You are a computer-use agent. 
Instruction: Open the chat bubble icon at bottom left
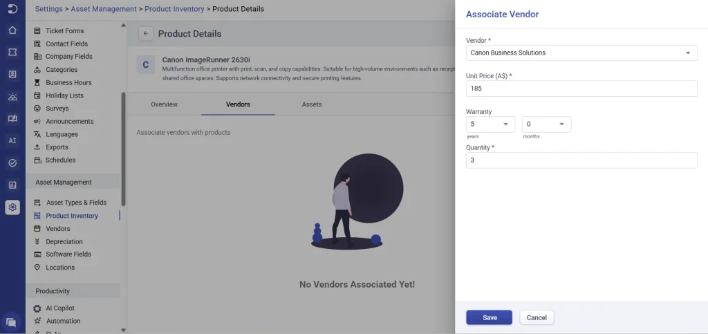11,322
